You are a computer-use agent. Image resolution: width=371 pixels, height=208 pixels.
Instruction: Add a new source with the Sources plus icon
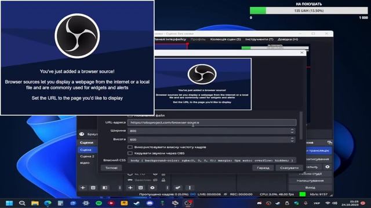(x=130, y=188)
